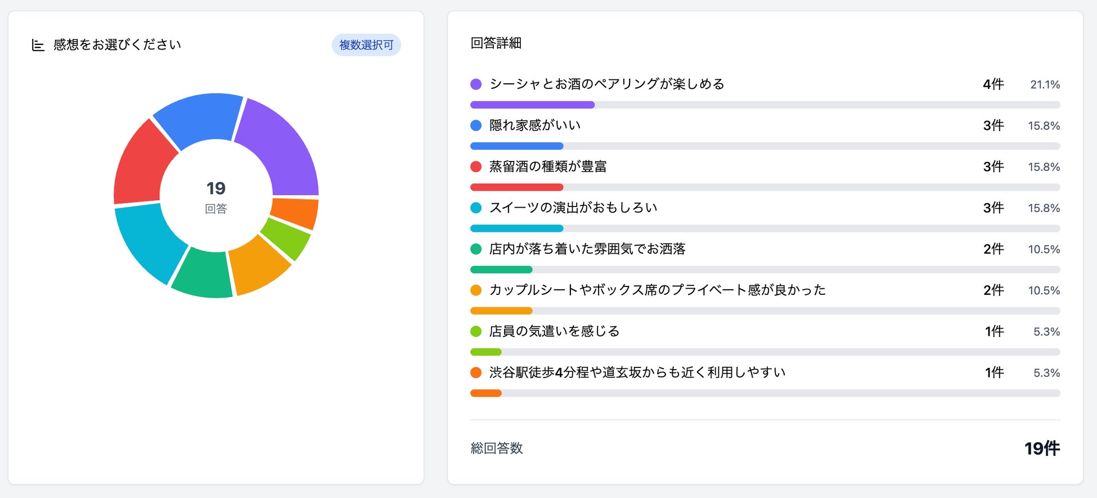This screenshot has height=498, width=1097.
Task: Click the purple progress bar at 21.1%
Action: (x=532, y=105)
